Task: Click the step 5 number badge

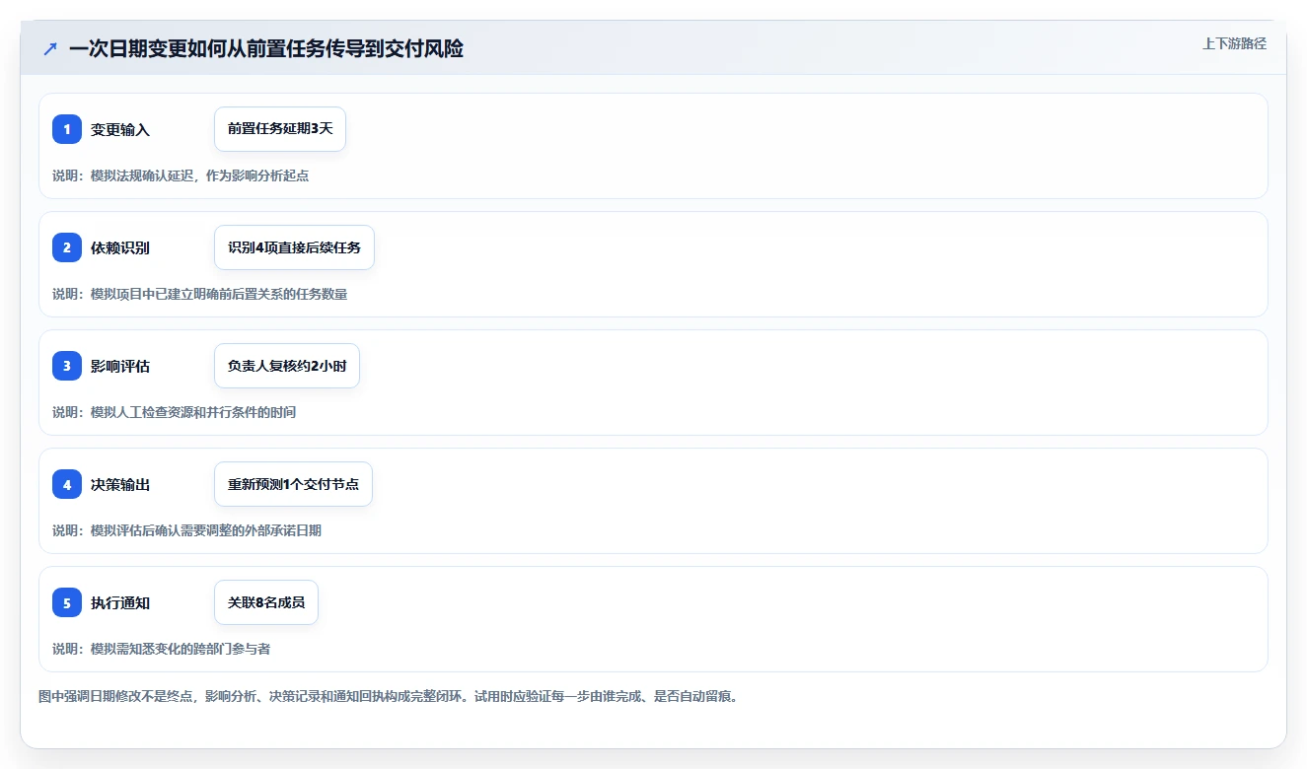Action: pyautogui.click(x=67, y=602)
